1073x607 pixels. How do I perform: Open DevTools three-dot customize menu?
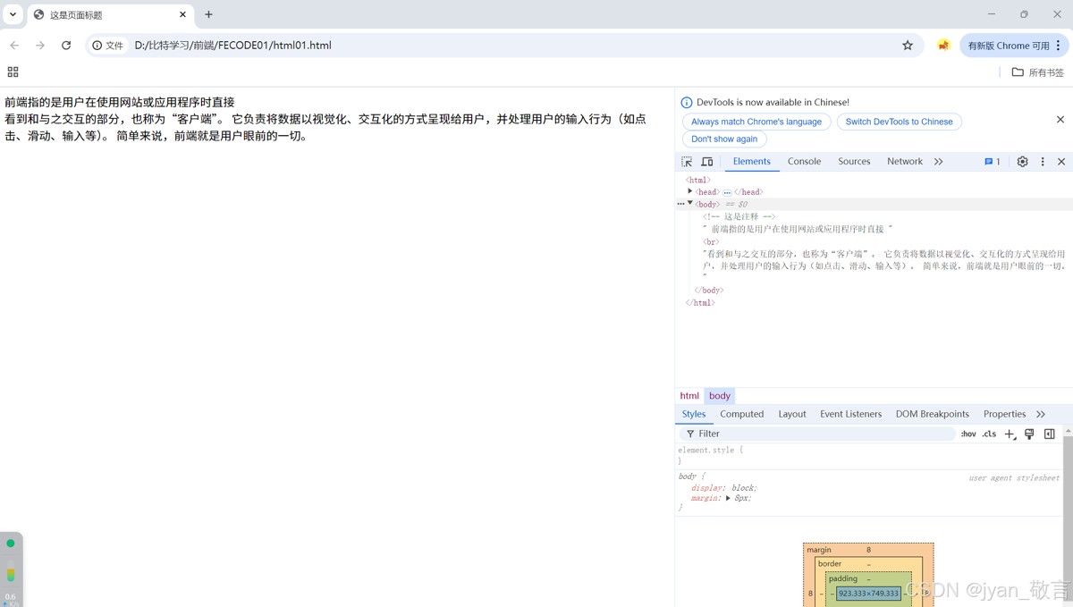[x=1043, y=162]
